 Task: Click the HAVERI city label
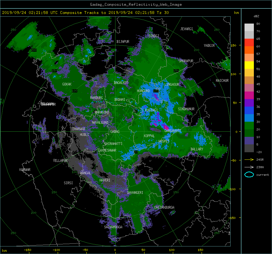point(105,180)
